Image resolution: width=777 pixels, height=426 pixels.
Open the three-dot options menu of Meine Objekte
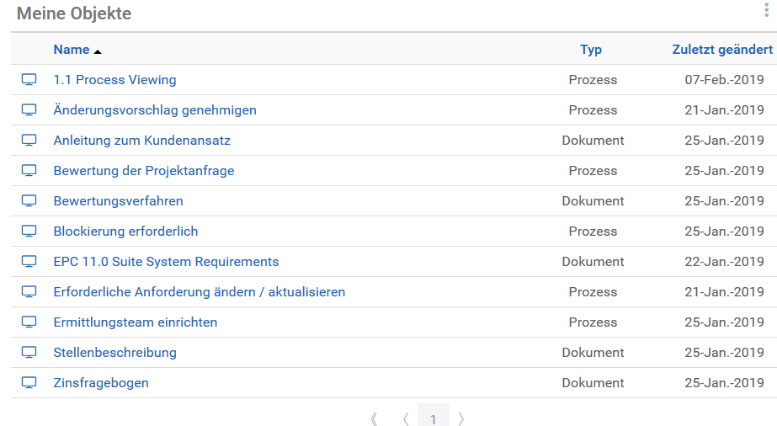pyautogui.click(x=766, y=11)
